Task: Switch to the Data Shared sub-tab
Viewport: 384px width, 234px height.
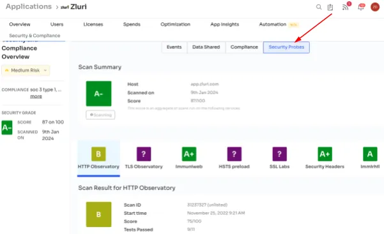Action: (x=206, y=47)
